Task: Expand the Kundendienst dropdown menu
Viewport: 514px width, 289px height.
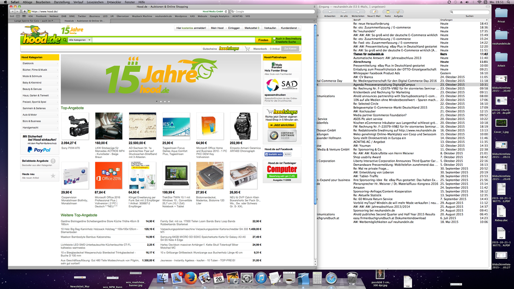Action: (290, 28)
